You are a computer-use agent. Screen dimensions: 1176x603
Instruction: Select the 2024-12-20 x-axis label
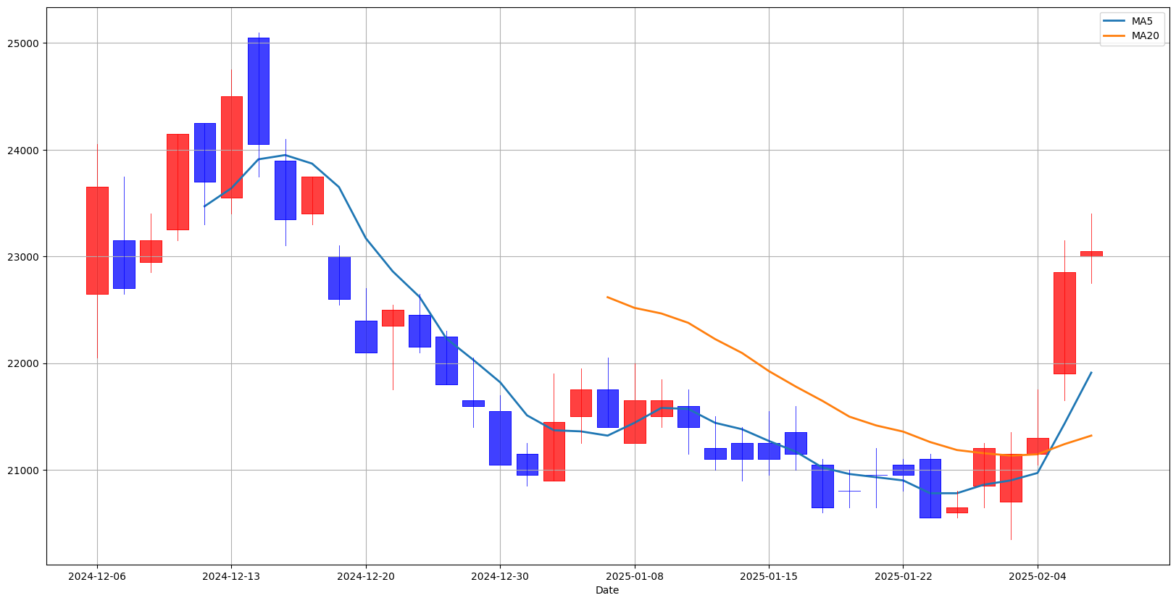pyautogui.click(x=366, y=576)
